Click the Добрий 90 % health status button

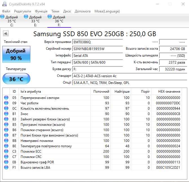point(16,54)
